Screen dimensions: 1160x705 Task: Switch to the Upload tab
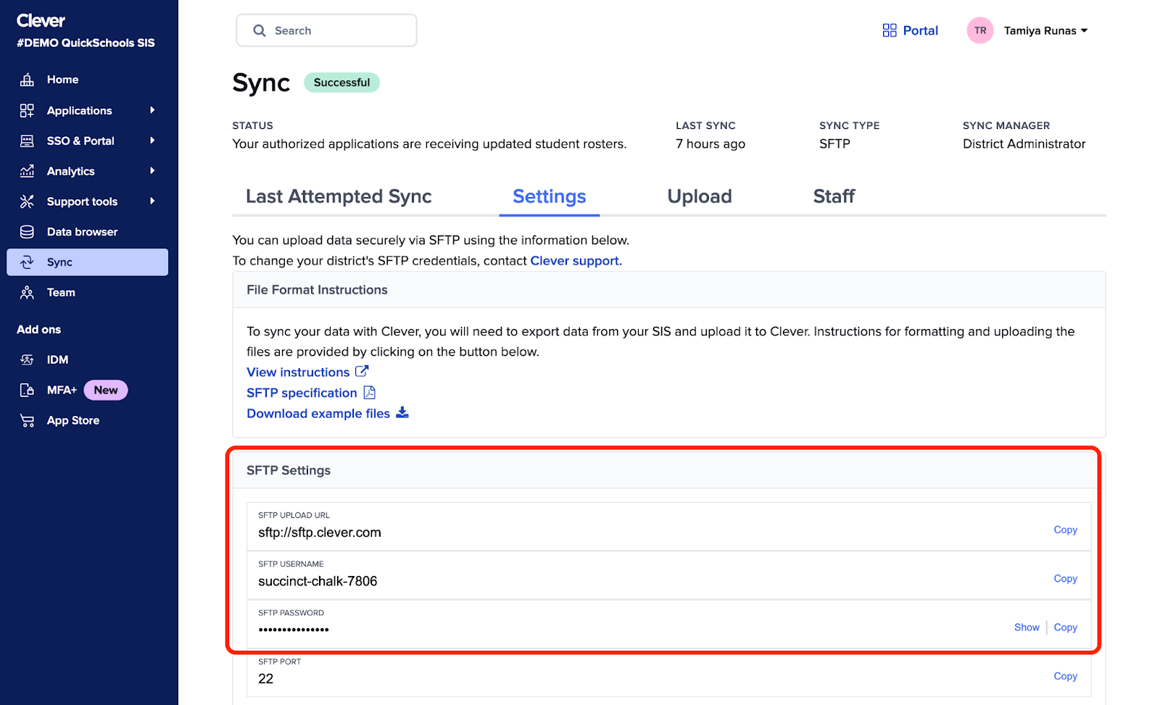[700, 196]
